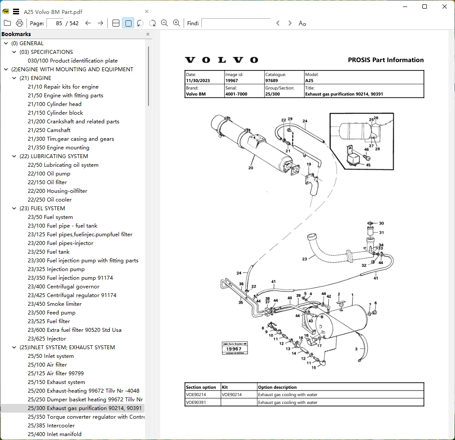Open bookmark 030/100 Product identification plate
455x440 pixels.
[x=73, y=61]
